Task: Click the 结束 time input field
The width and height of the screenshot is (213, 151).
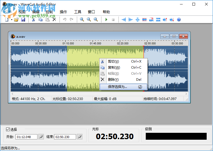Action: (x=65, y=137)
